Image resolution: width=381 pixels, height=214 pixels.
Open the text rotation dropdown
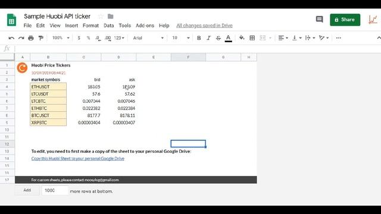point(324,38)
